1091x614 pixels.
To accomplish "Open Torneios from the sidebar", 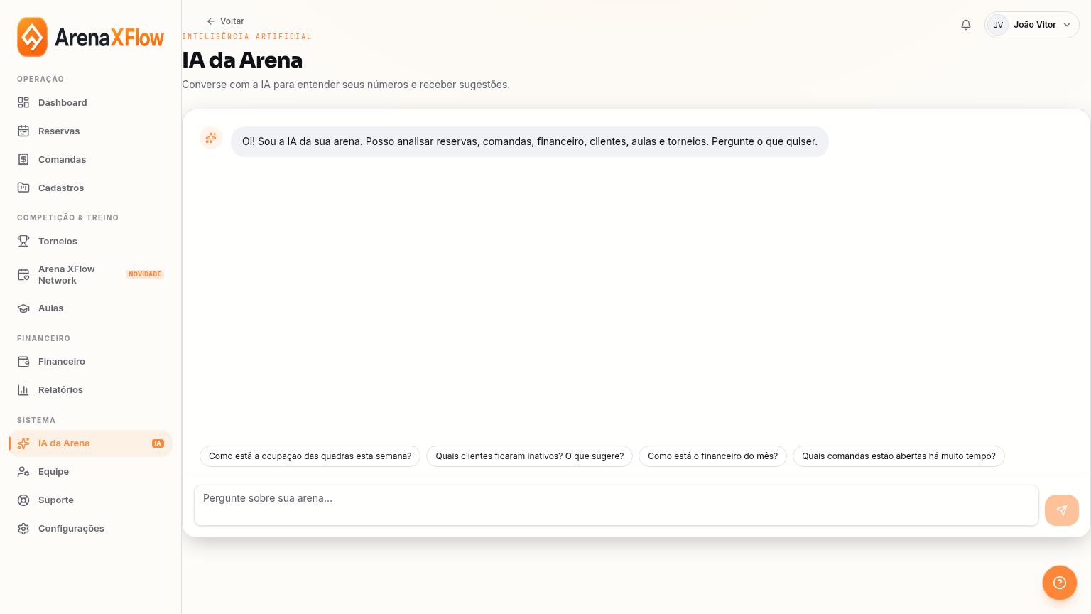I will pos(90,241).
